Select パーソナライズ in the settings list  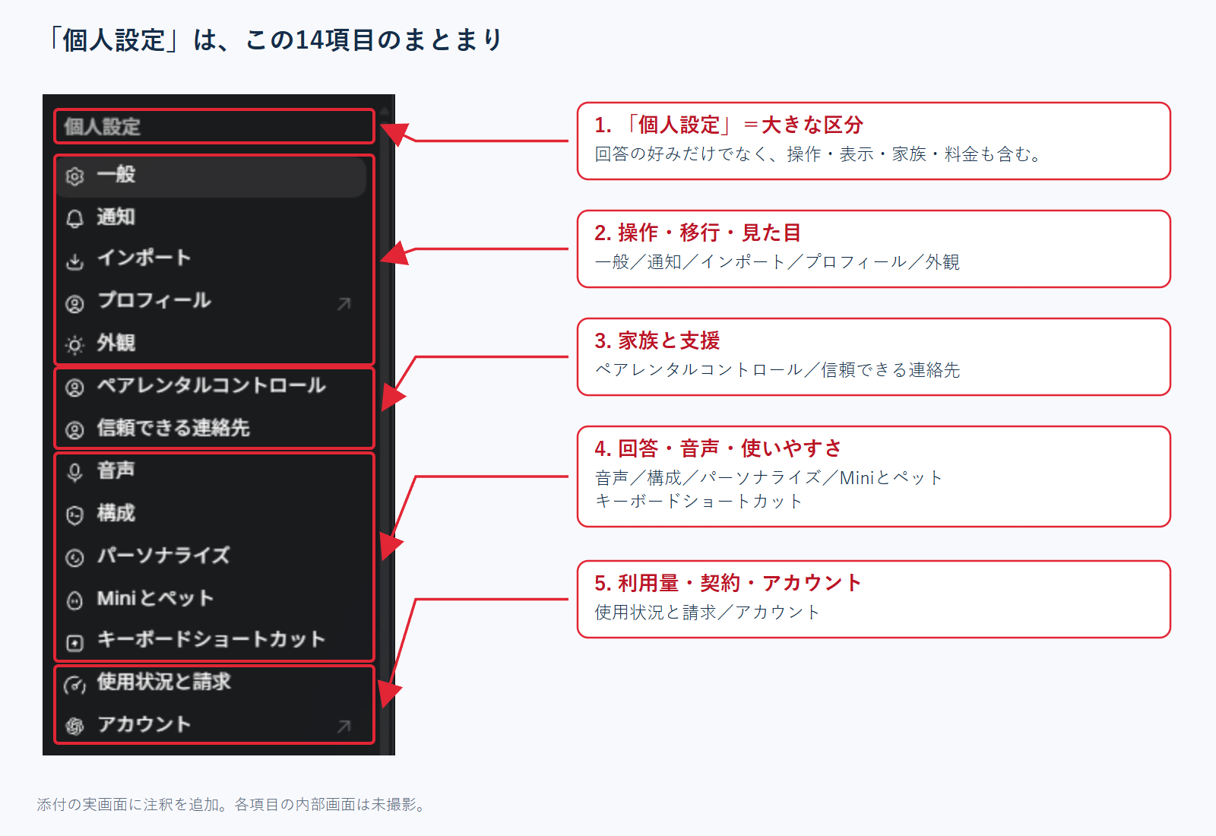pos(211,556)
